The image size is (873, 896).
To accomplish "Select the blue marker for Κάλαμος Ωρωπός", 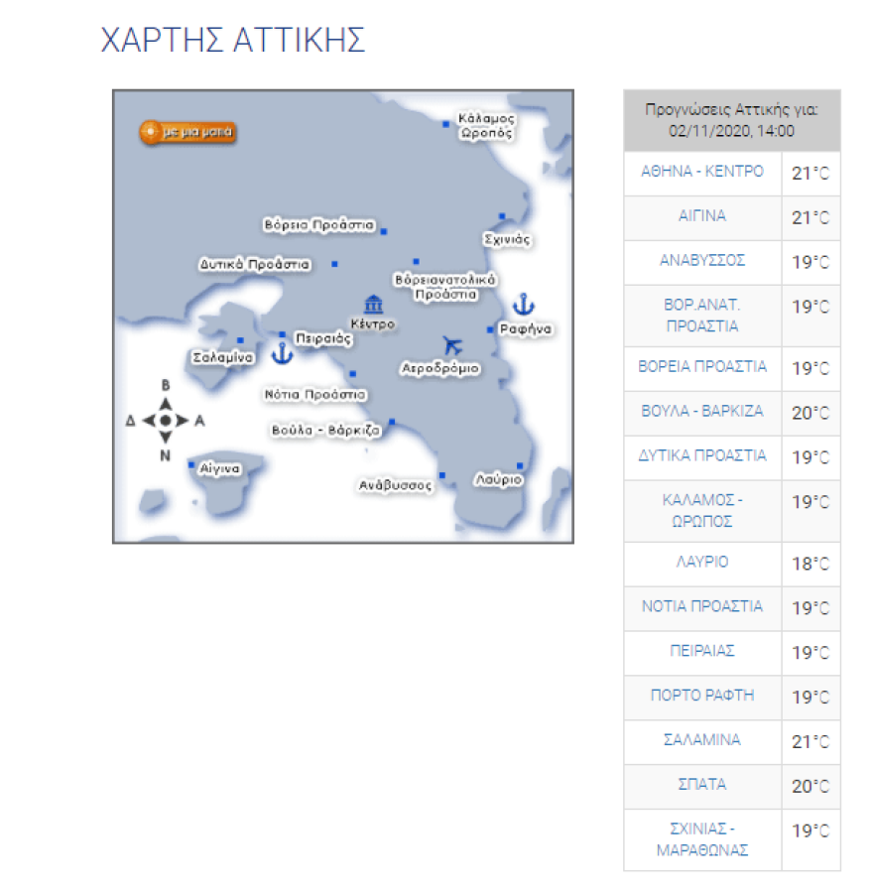I will [444, 122].
